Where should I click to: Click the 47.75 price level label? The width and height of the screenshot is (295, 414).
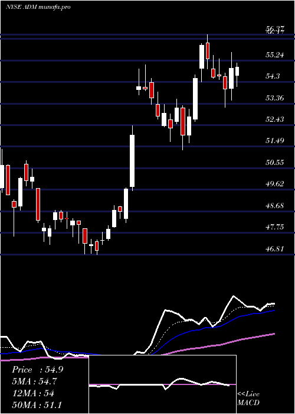pos(275,227)
